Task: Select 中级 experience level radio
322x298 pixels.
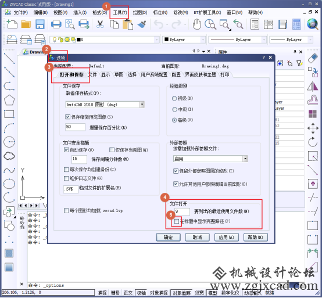Action: 174,109
